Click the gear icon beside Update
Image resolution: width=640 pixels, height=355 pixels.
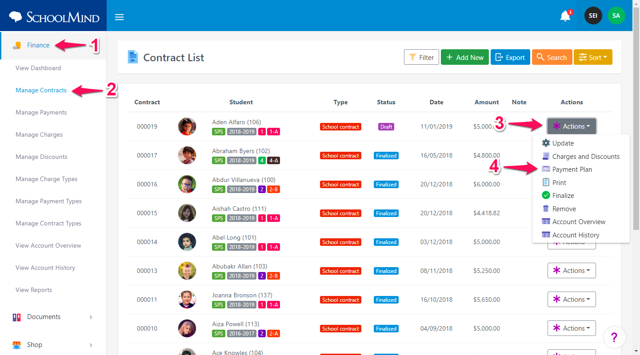click(x=546, y=143)
